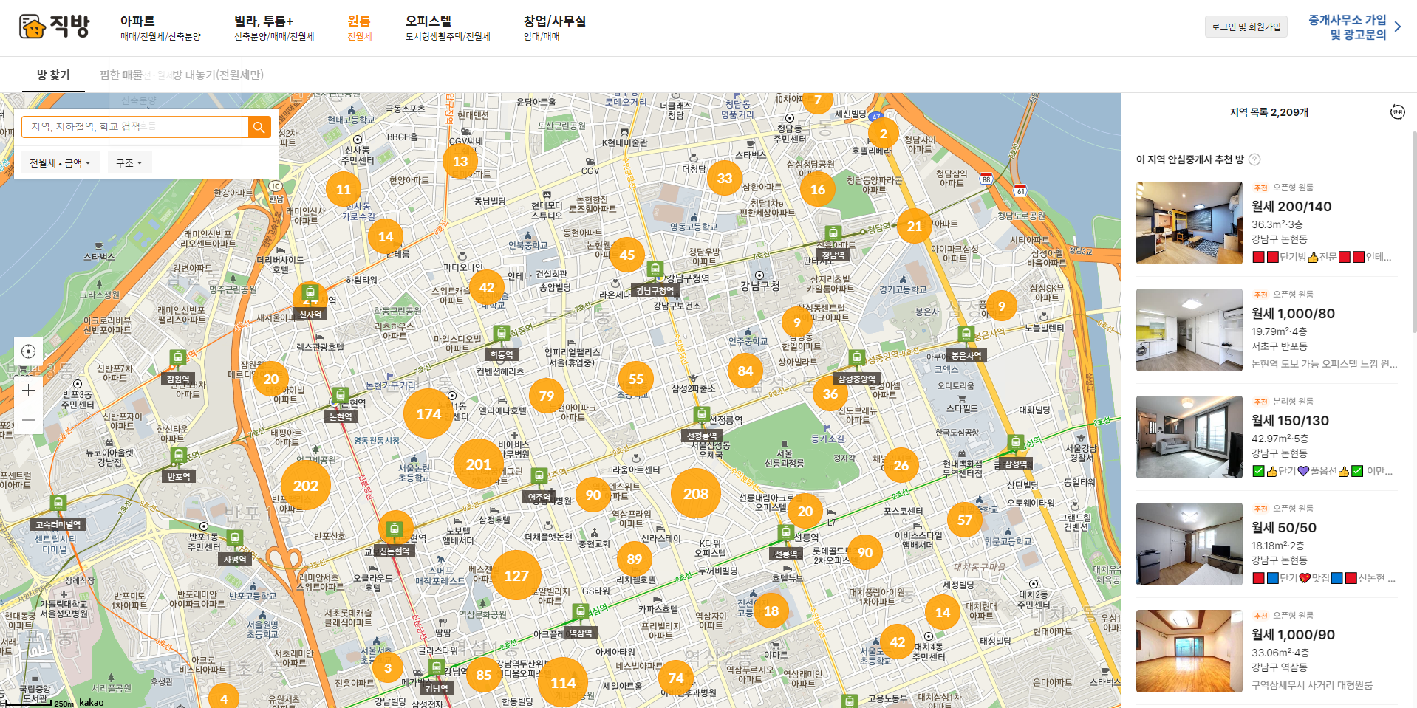
Task: Click the area unit toggle icon by the listing count
Action: click(1397, 112)
